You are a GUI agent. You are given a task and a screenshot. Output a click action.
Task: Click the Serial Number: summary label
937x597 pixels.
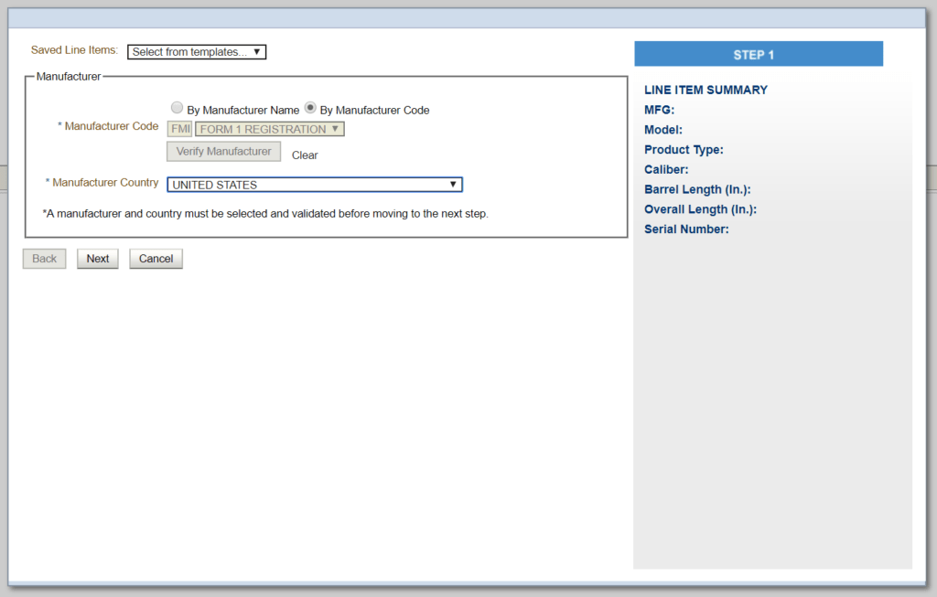[686, 229]
